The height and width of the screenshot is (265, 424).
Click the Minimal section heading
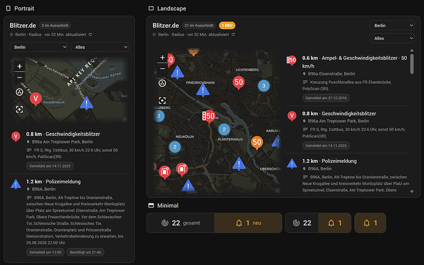(x=168, y=205)
